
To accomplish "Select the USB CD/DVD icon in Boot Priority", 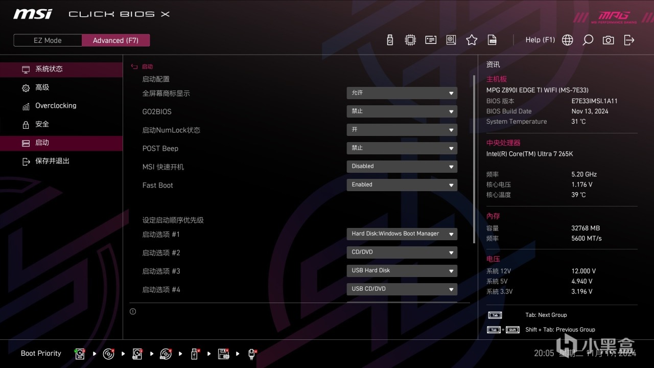I will point(166,354).
